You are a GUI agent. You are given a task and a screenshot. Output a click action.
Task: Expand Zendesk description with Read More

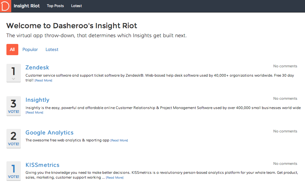[43, 80]
